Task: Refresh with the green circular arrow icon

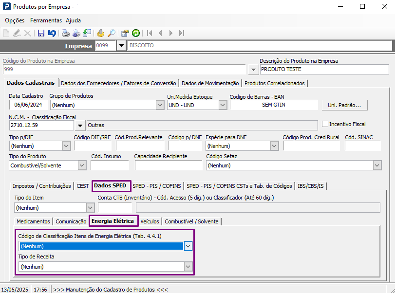Action: 136,33
